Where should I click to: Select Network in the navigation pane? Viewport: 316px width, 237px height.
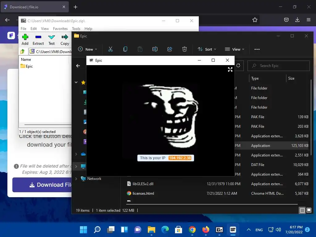94,179
